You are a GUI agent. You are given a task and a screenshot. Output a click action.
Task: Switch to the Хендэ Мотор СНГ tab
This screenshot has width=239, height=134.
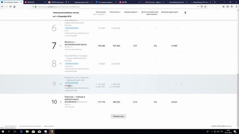tap(200, 2)
